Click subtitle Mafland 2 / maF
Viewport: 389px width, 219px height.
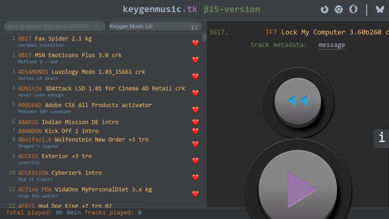pos(38,62)
